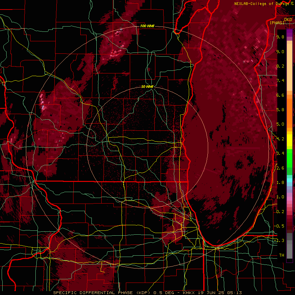Pick the yellow segment of the color bar
This screenshot has width=295, height=295.
(x=289, y=140)
